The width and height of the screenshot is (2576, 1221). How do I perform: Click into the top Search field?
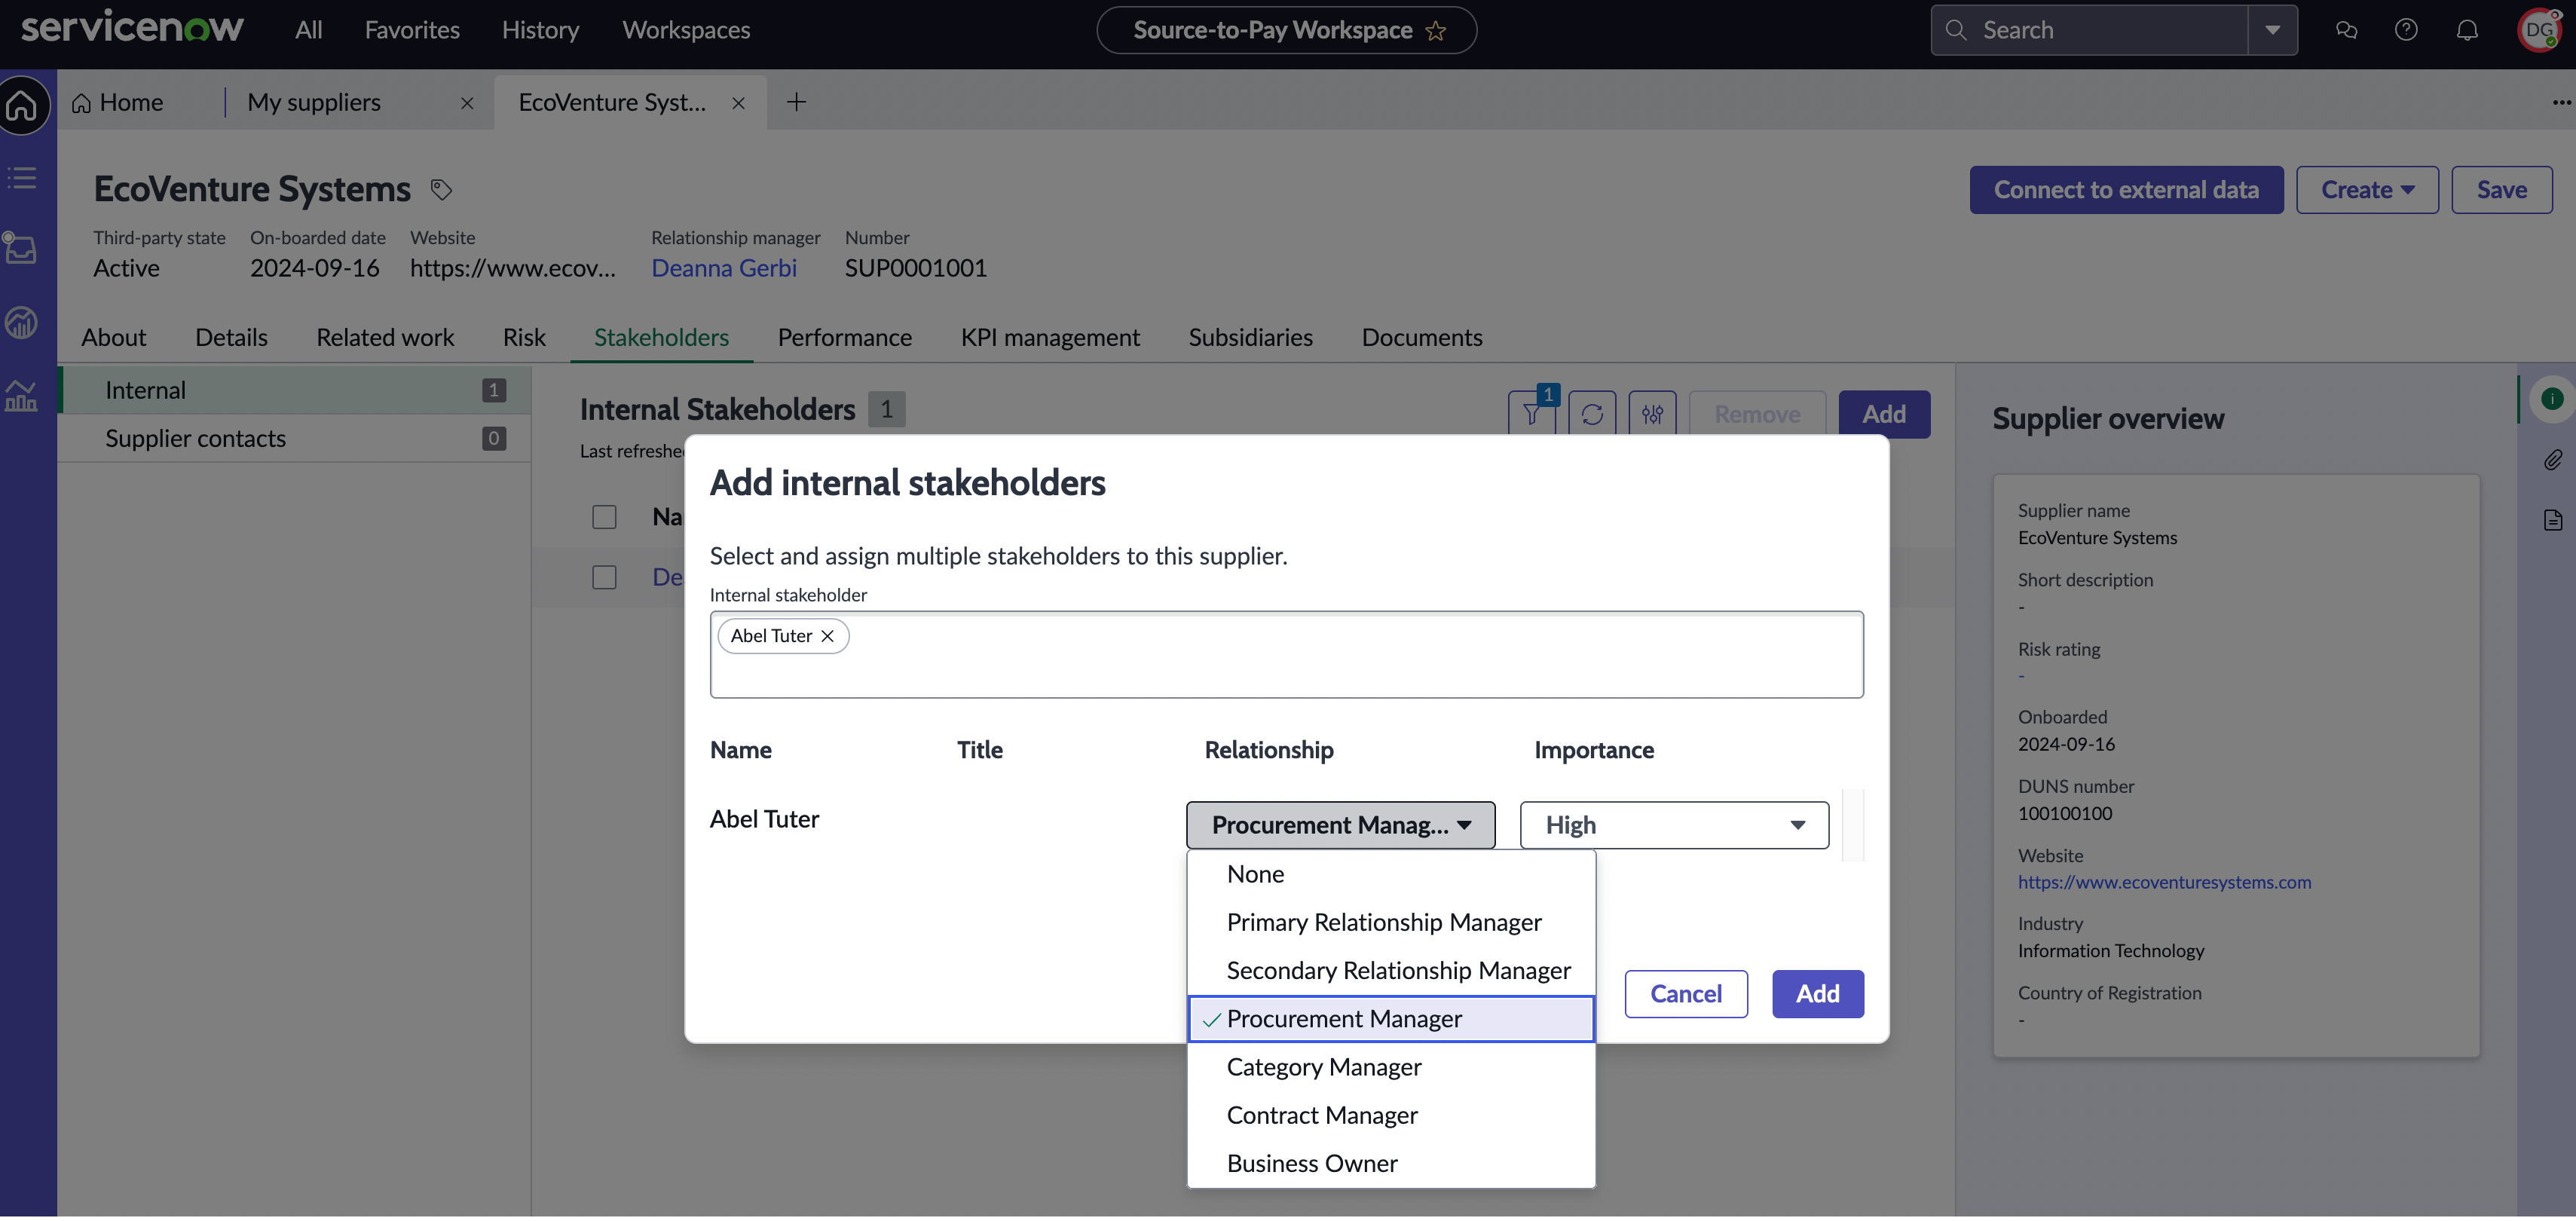pyautogui.click(x=2090, y=30)
